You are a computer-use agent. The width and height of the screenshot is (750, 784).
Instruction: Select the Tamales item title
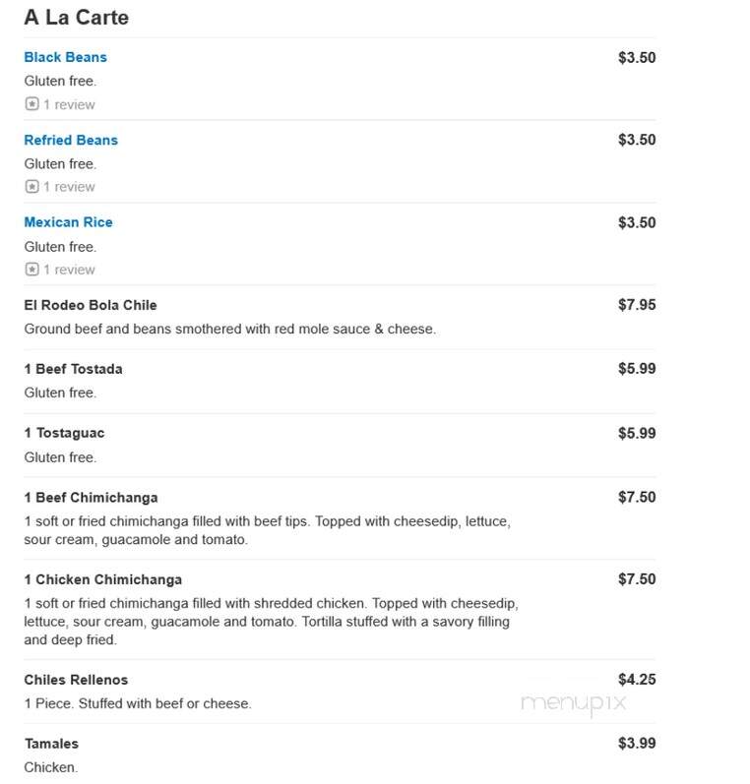click(x=51, y=744)
